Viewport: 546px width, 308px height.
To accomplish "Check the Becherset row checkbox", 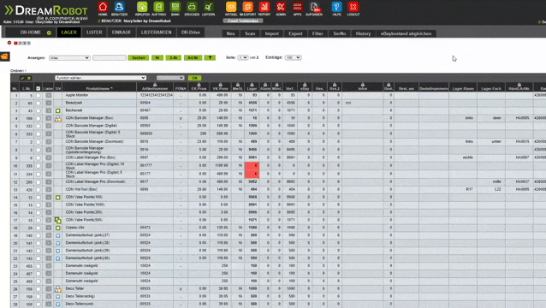I will click(x=39, y=111).
